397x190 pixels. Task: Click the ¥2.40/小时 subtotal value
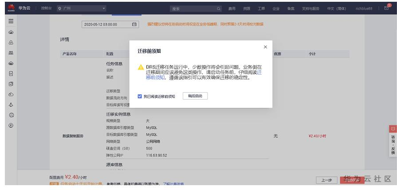pos(318,136)
